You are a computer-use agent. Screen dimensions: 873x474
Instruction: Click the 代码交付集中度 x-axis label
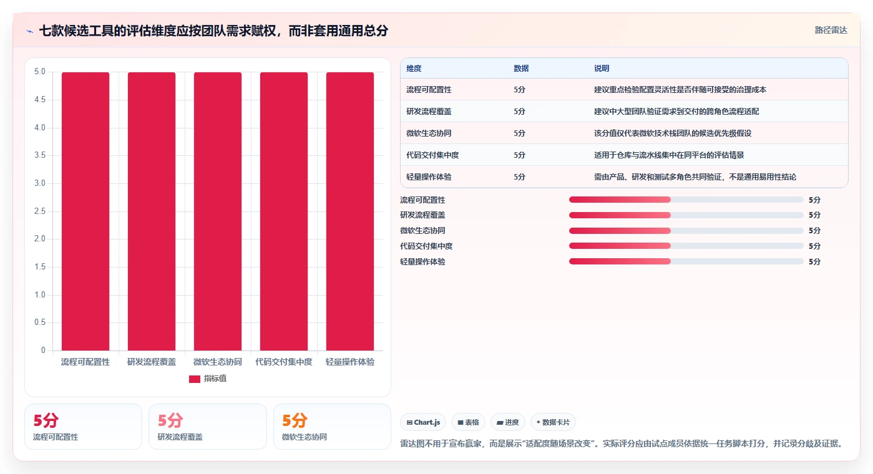[x=284, y=362]
